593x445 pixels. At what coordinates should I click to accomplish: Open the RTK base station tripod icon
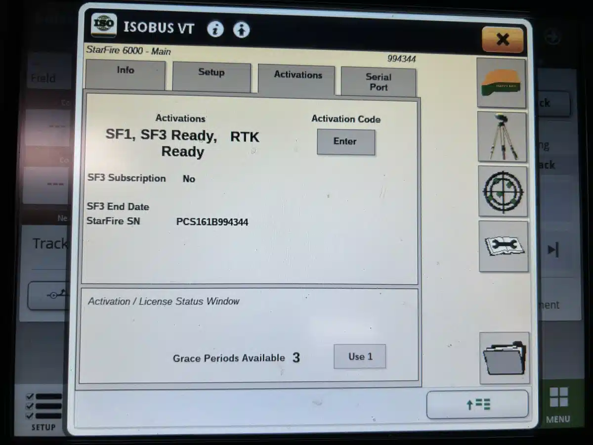tap(503, 136)
